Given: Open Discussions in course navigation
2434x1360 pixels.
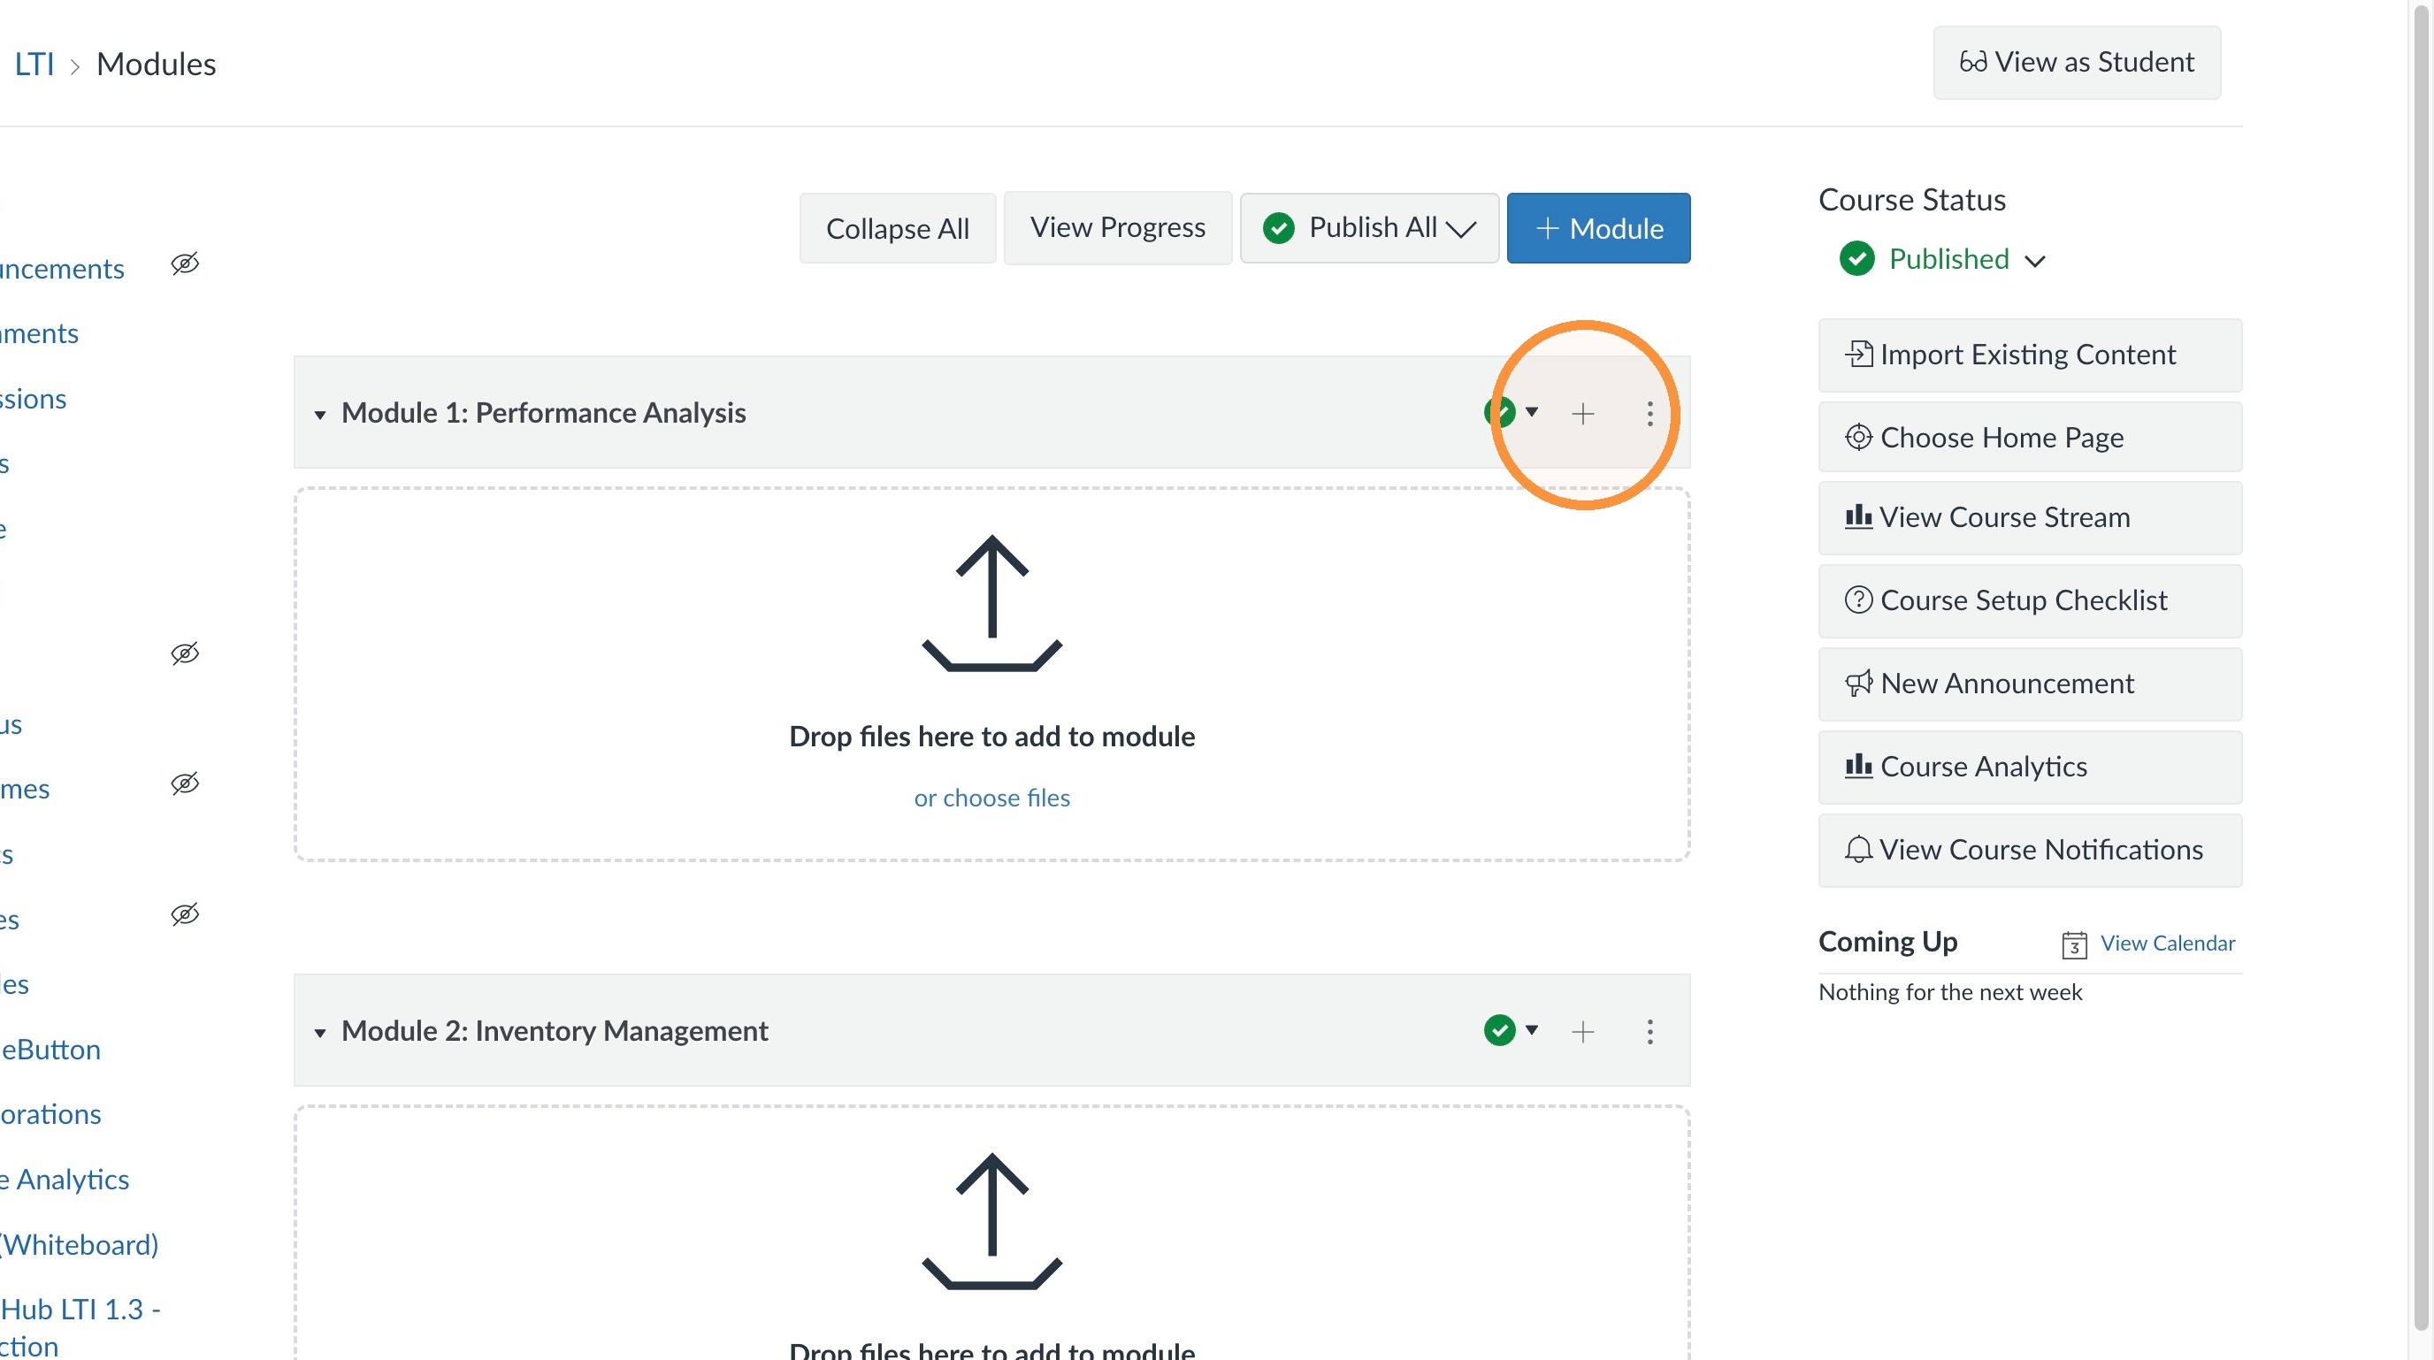Looking at the screenshot, I should [x=33, y=399].
